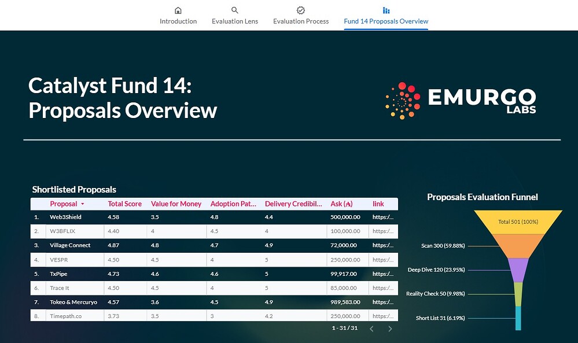Select the Web3Shield proposal name
Screen dimensions: 578x343
tap(65, 217)
